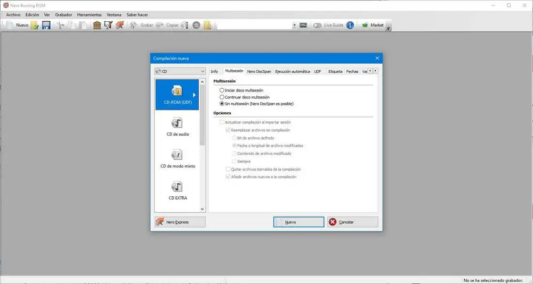Open the Ver menu
This screenshot has width=533, height=284.
(x=47, y=15)
